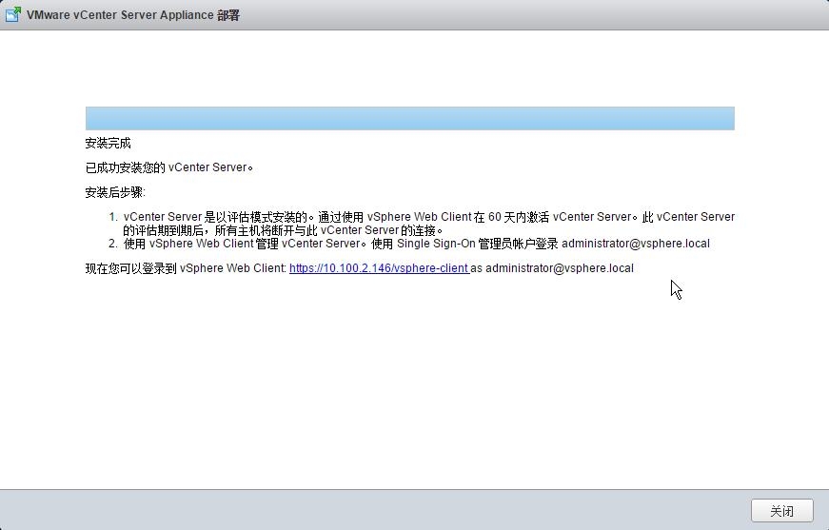This screenshot has height=530, width=829.
Task: Click the '安装后步骤:' label
Action: point(115,192)
